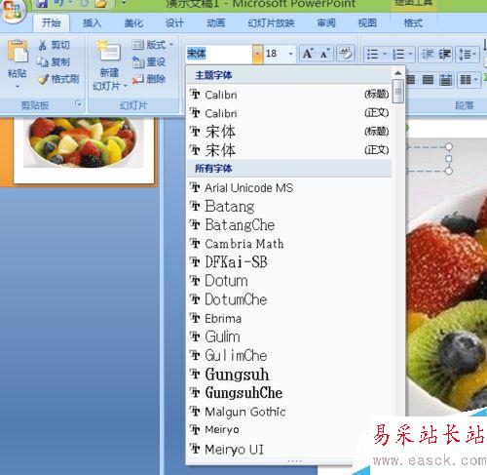The height and width of the screenshot is (475, 487).
Task: Switch to the 开始 ribbon tab
Action: 51,23
